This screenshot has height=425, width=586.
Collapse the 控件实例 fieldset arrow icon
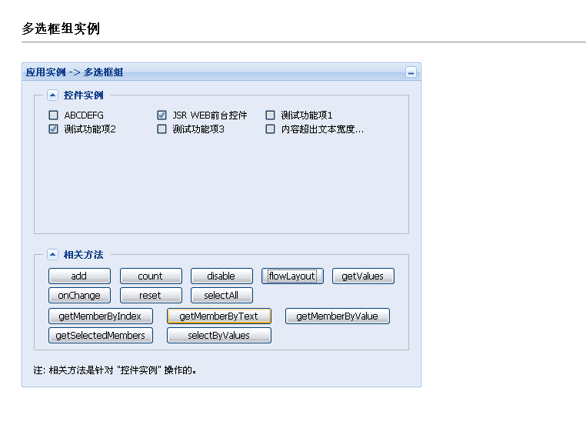pyautogui.click(x=53, y=95)
